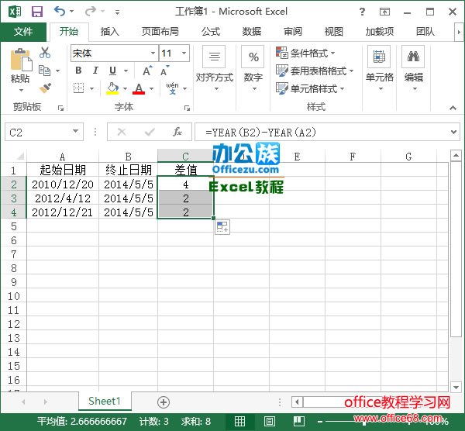Click the Redo arrow icon

[90, 12]
